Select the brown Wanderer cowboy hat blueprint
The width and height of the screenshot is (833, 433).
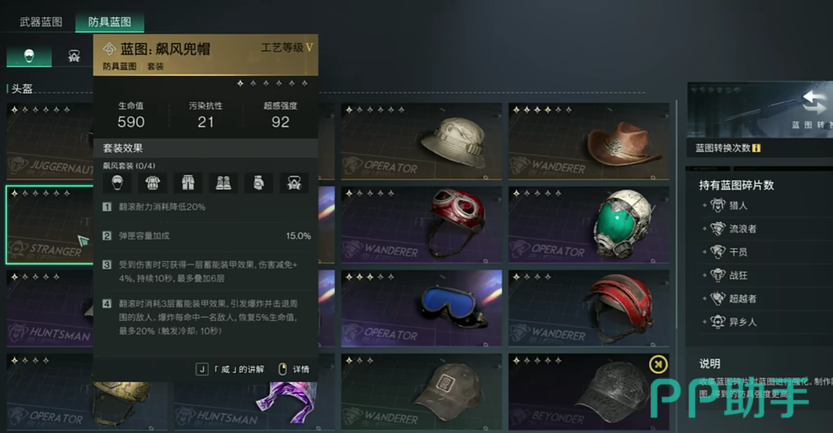588,141
